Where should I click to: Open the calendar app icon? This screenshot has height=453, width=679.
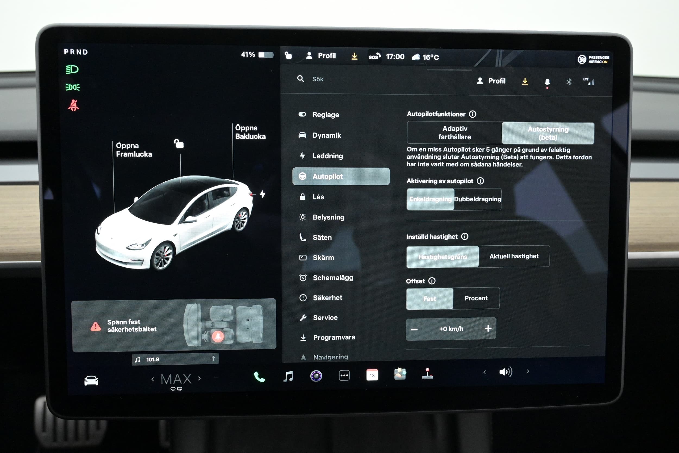(x=372, y=375)
